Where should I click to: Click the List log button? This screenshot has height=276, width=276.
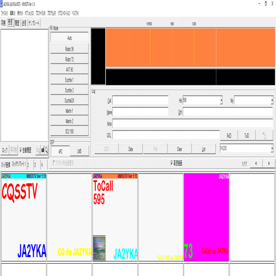point(203,149)
